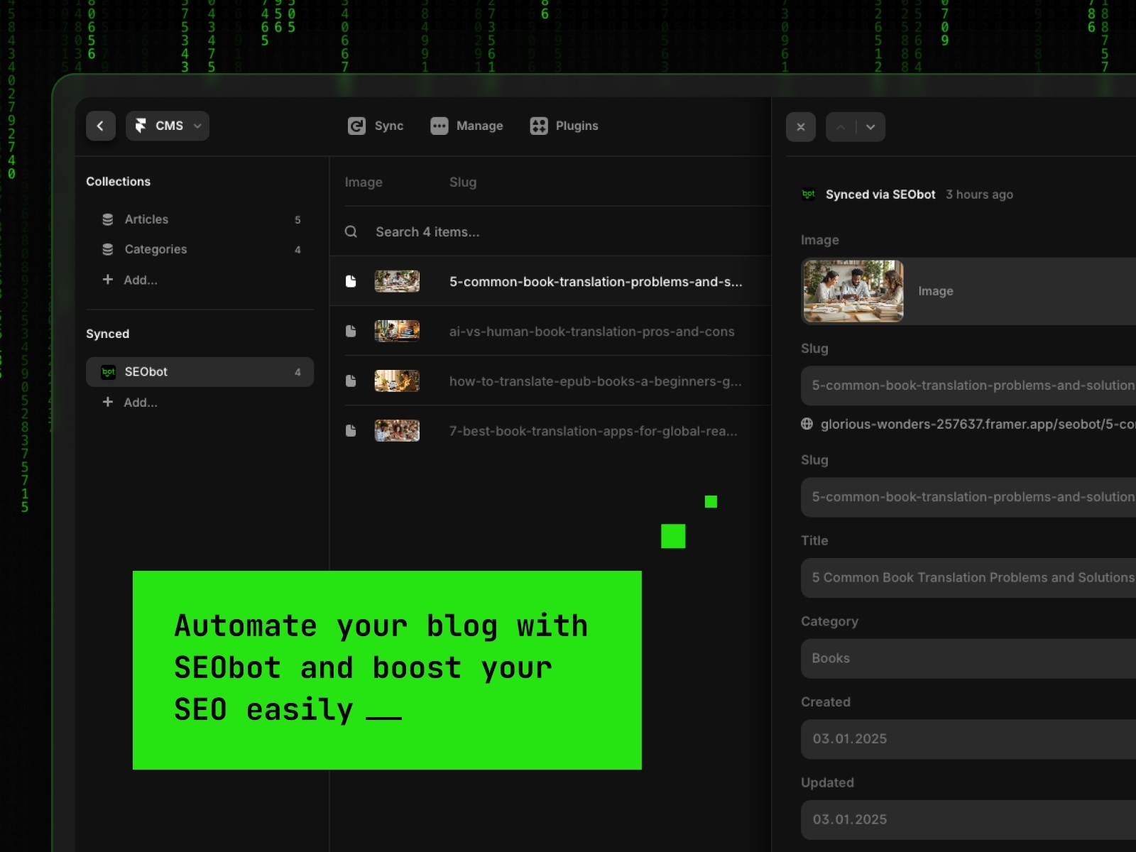Screen dimensions: 1136x852
Task: Click the Articles collection database icon
Action: point(108,219)
